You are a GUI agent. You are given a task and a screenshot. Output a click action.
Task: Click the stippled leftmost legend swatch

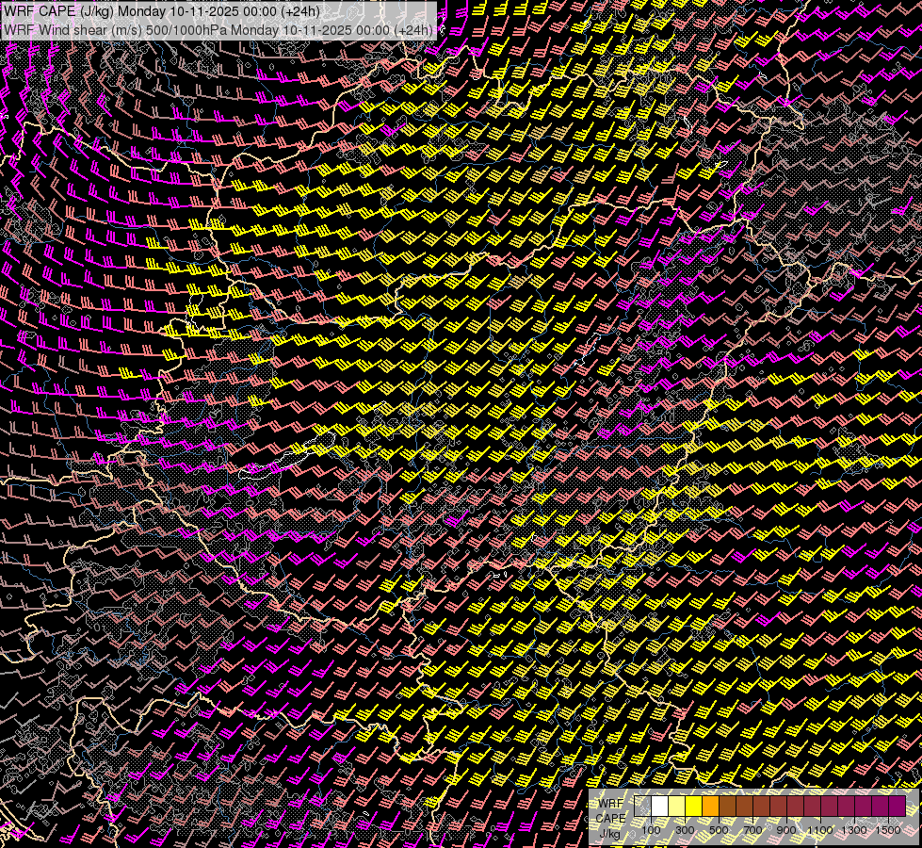click(x=643, y=806)
